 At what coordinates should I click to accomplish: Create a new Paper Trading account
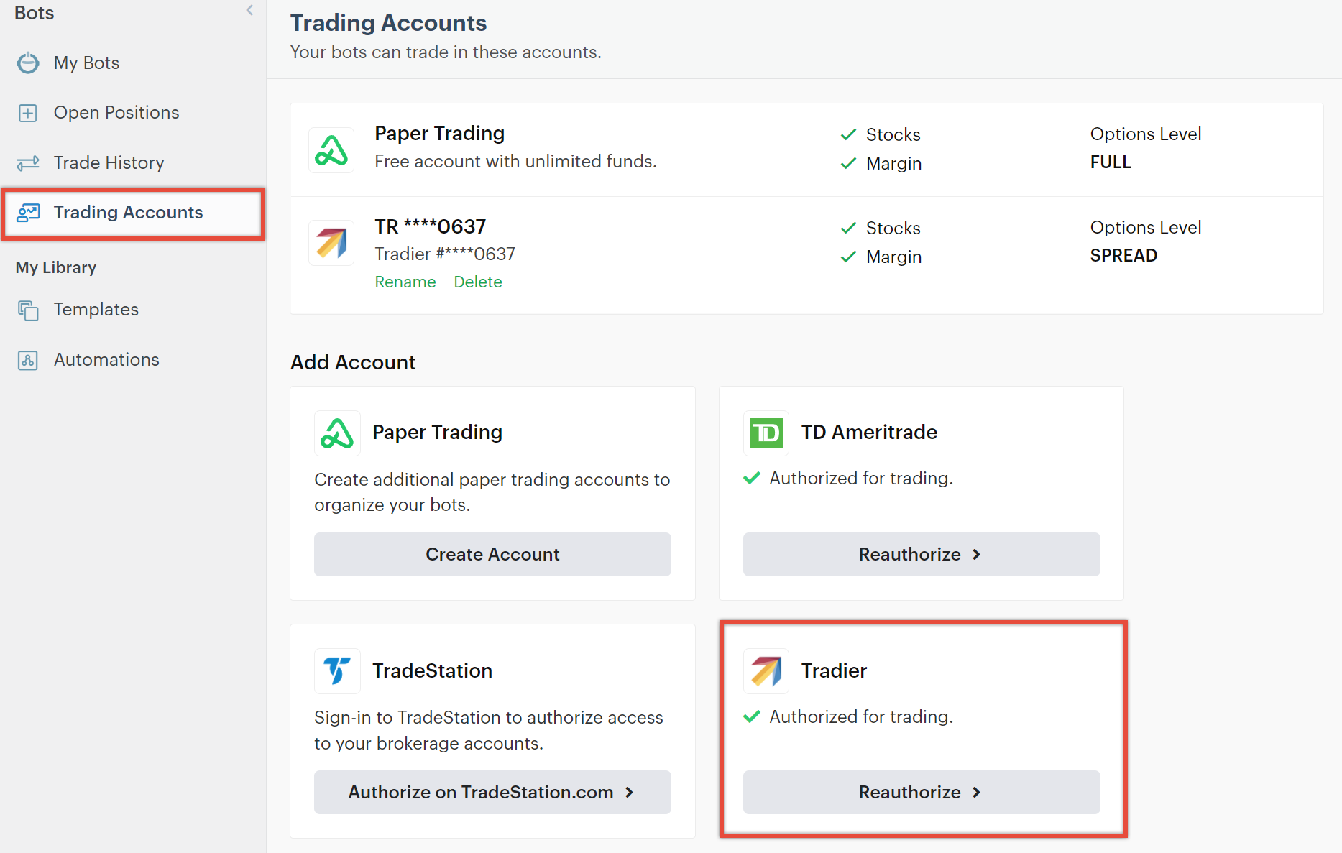(492, 554)
